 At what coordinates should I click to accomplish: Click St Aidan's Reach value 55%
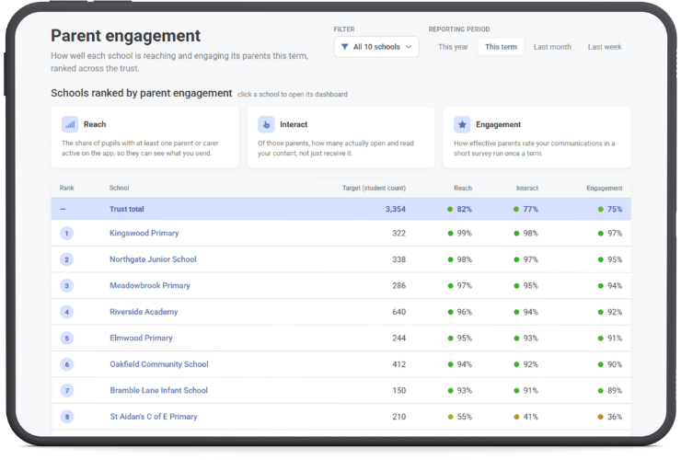[x=464, y=417]
